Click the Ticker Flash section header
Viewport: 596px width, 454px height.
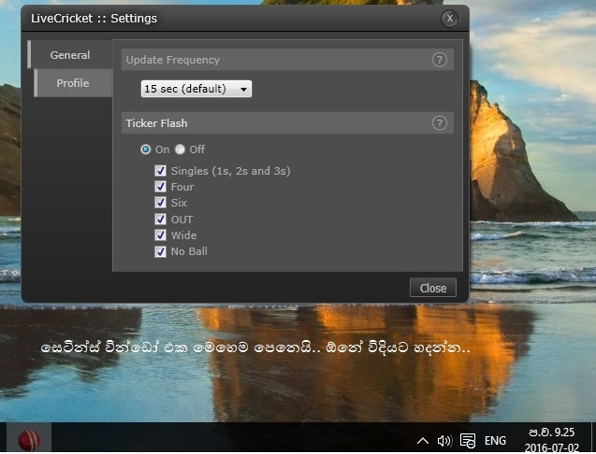click(x=287, y=123)
